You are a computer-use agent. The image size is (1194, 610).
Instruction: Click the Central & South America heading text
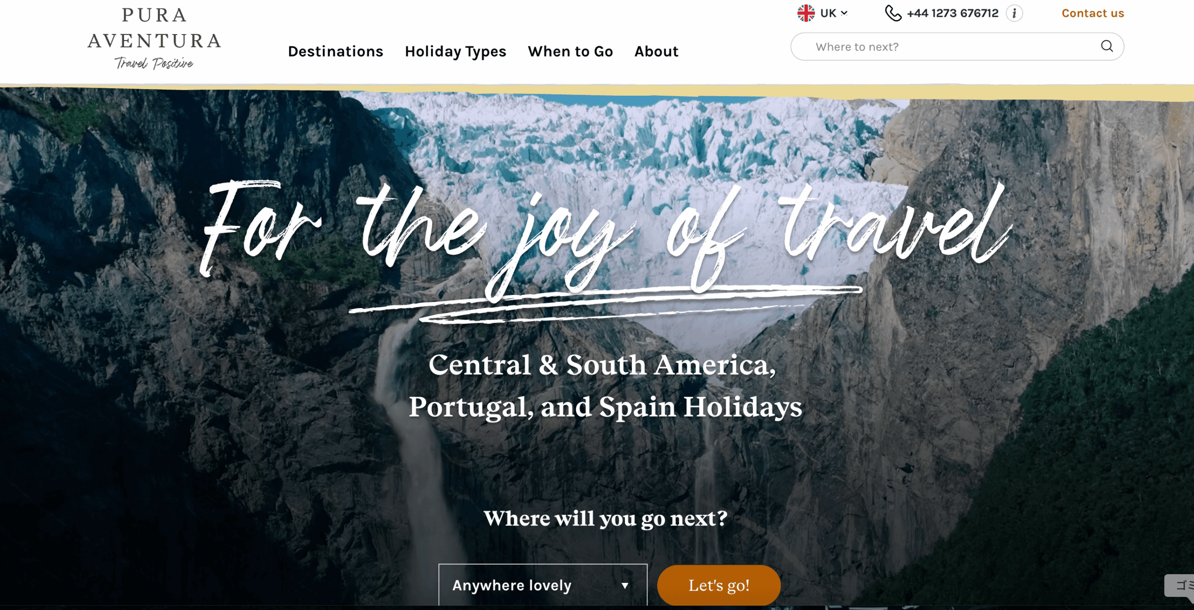(x=602, y=365)
